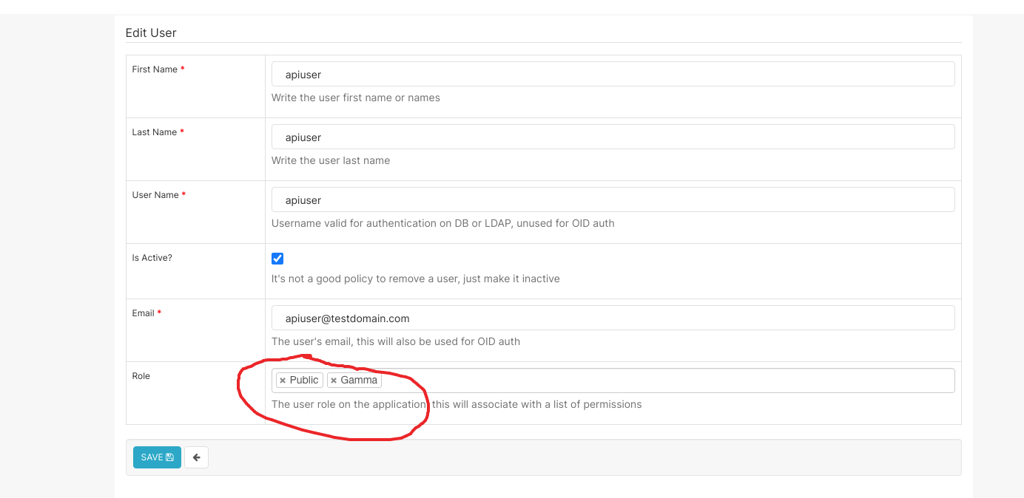The height and width of the screenshot is (498, 1024).
Task: Select the Role row label
Action: [x=141, y=376]
